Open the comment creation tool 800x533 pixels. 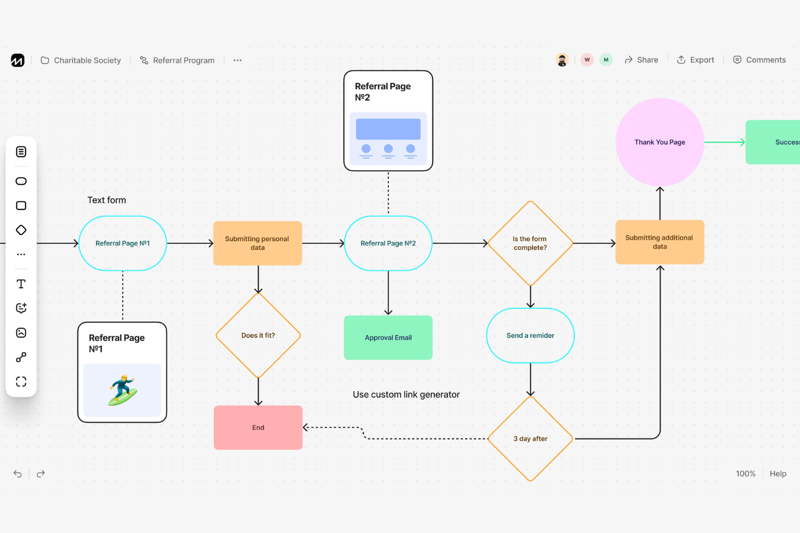(21, 308)
